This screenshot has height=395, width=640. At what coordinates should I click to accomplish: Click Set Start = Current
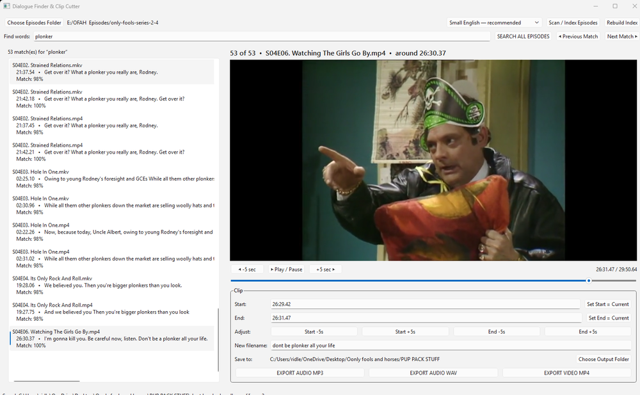click(608, 304)
